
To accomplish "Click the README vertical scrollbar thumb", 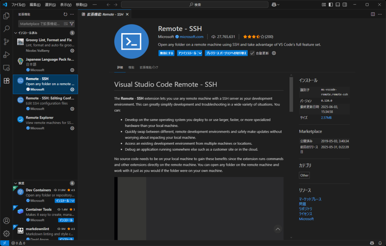I will pyautogui.click(x=291, y=95).
